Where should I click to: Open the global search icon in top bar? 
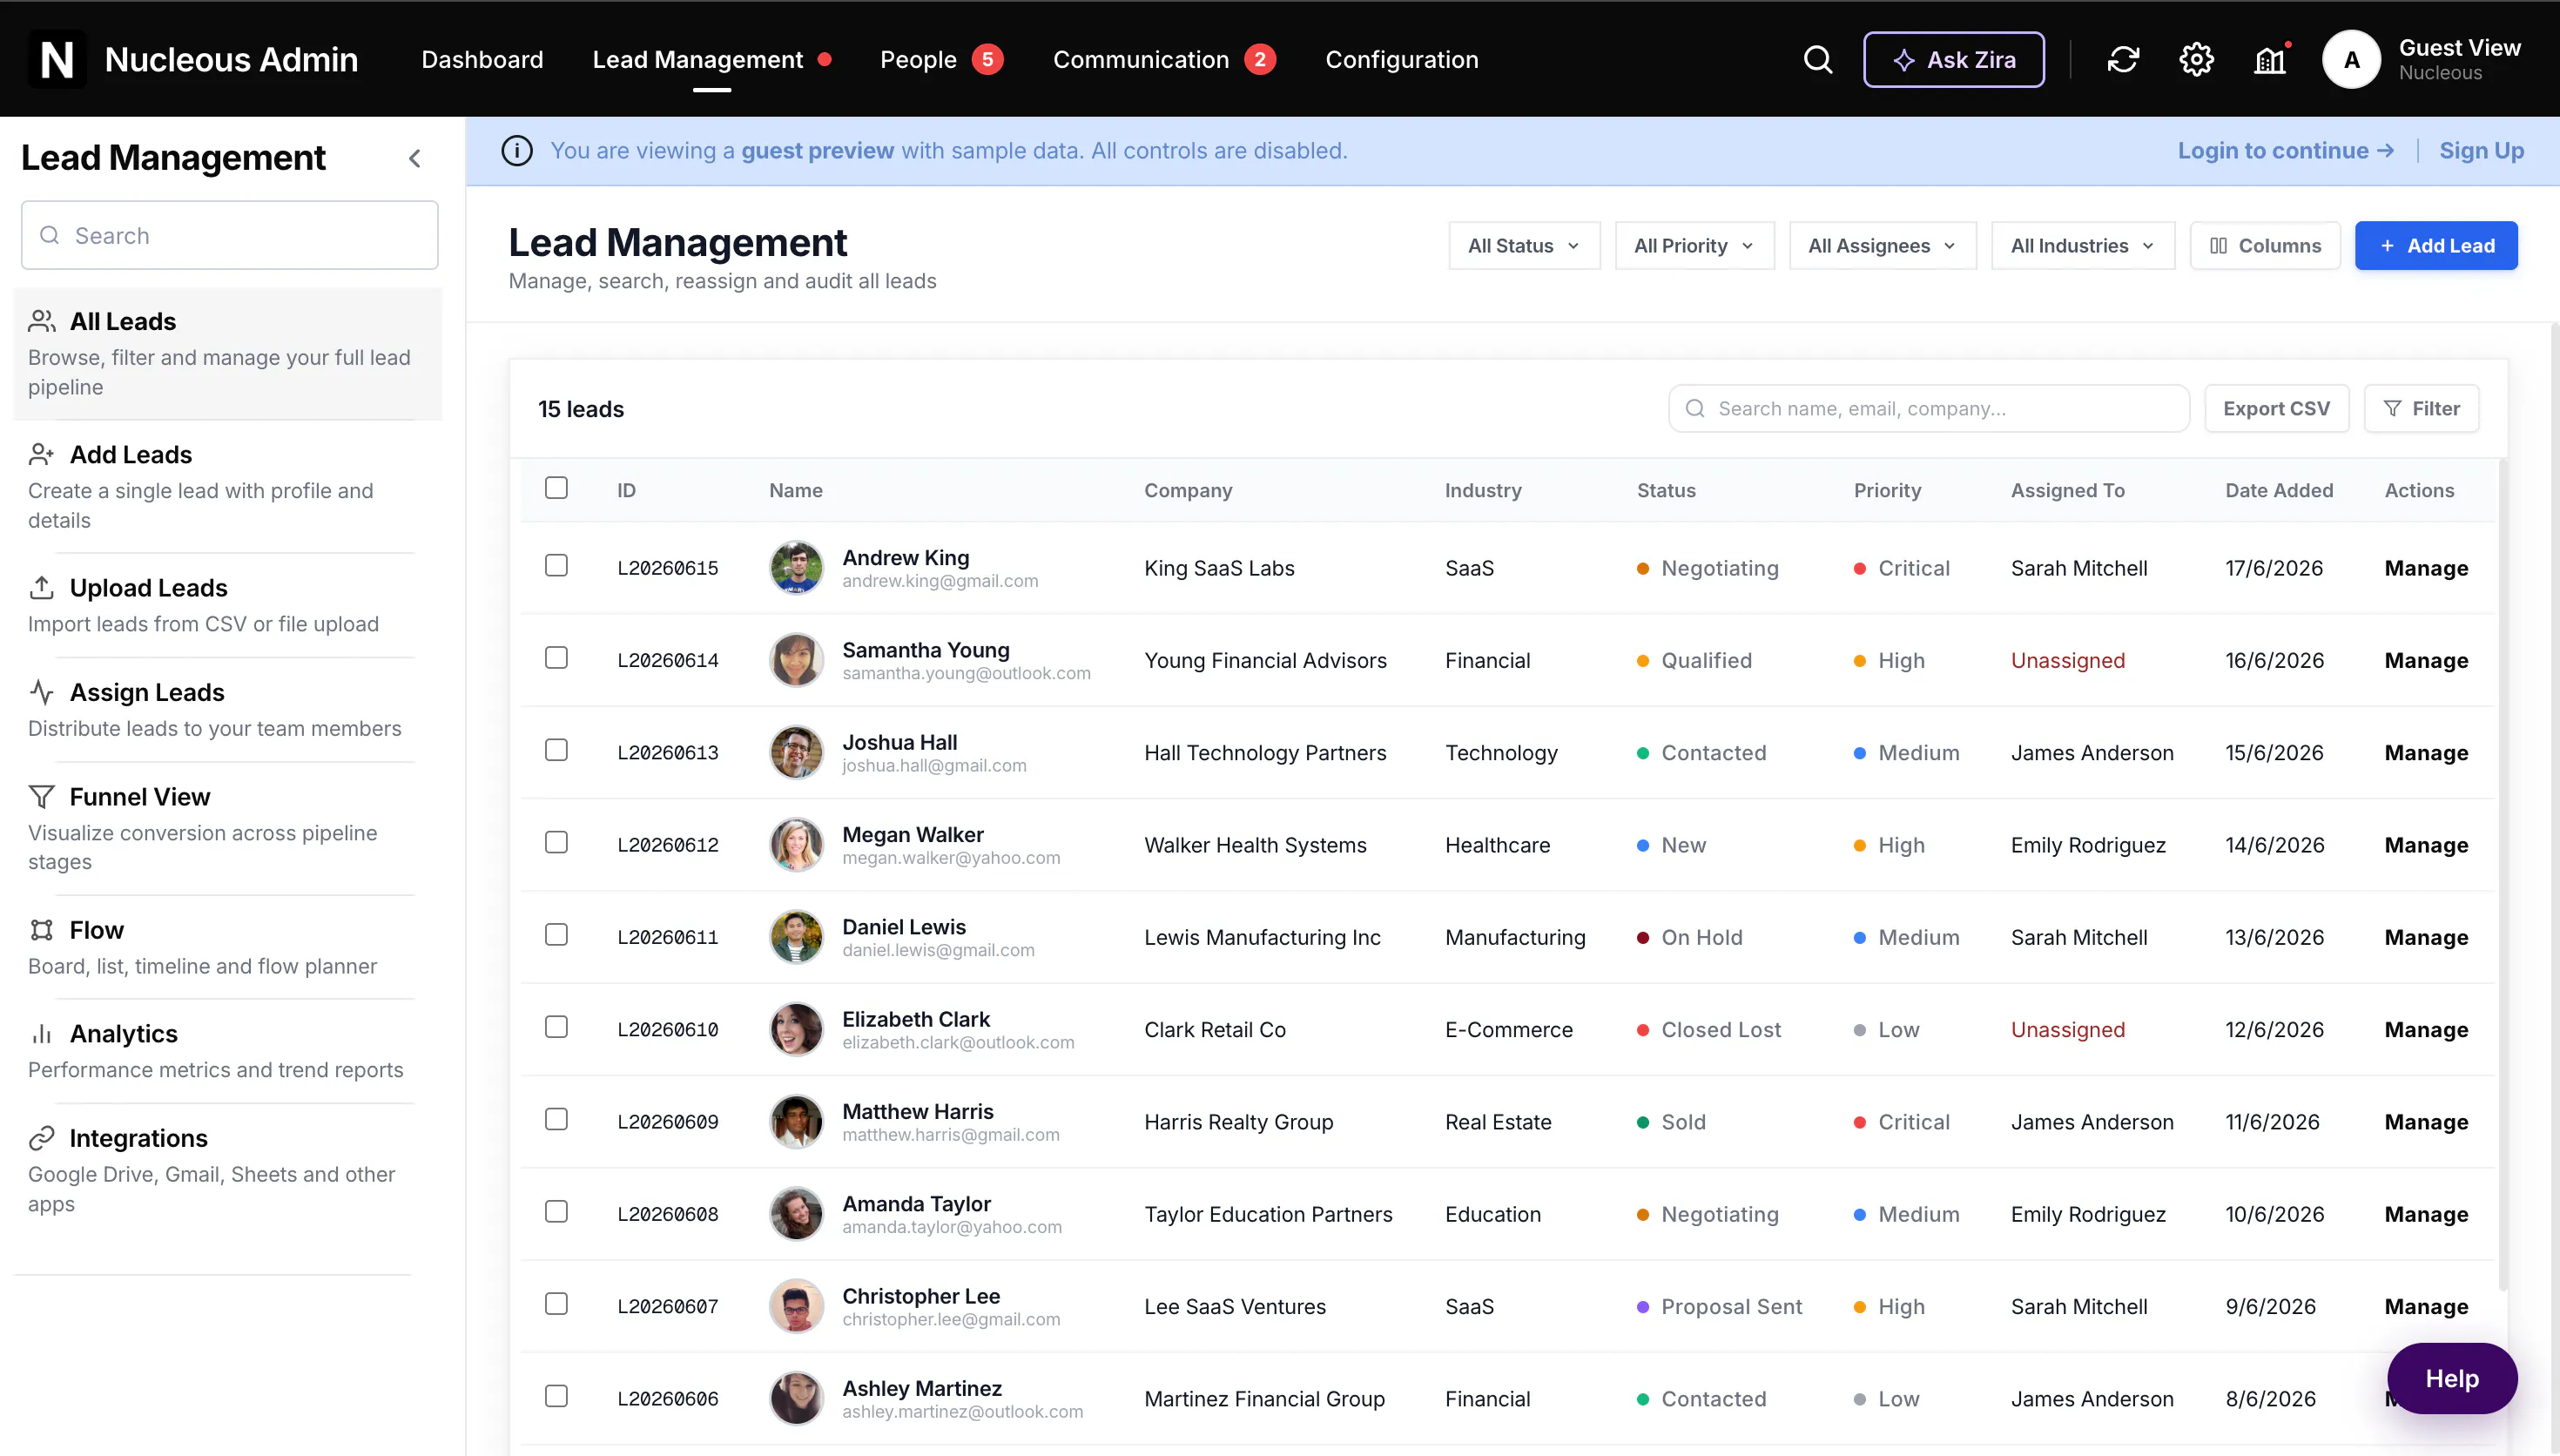[x=1817, y=60]
